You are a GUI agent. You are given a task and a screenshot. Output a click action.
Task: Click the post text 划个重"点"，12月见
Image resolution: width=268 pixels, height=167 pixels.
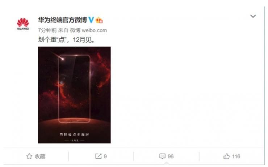point(66,40)
